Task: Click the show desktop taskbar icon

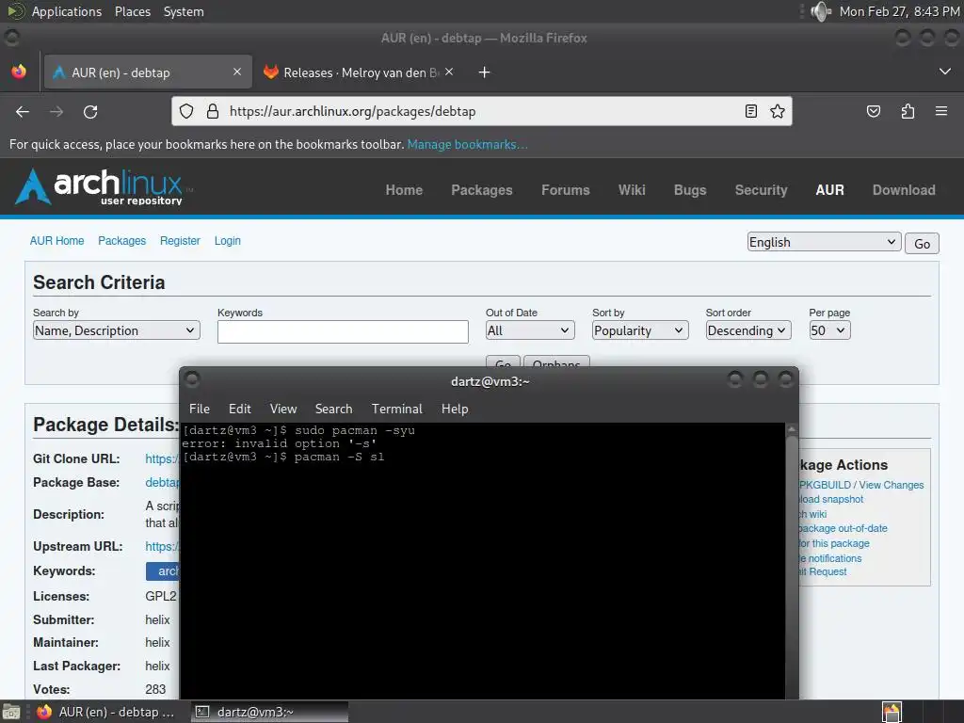Action: pyautogui.click(x=11, y=712)
